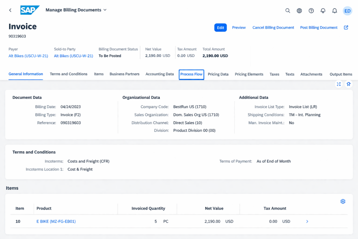Toggle full screen expand icon
Screen dimensions: 358x239
tap(338, 84)
